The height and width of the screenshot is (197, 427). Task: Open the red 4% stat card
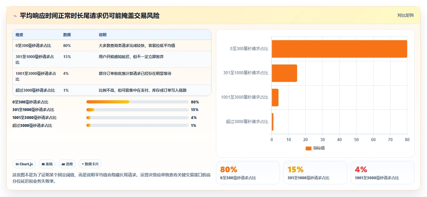pyautogui.click(x=383, y=173)
